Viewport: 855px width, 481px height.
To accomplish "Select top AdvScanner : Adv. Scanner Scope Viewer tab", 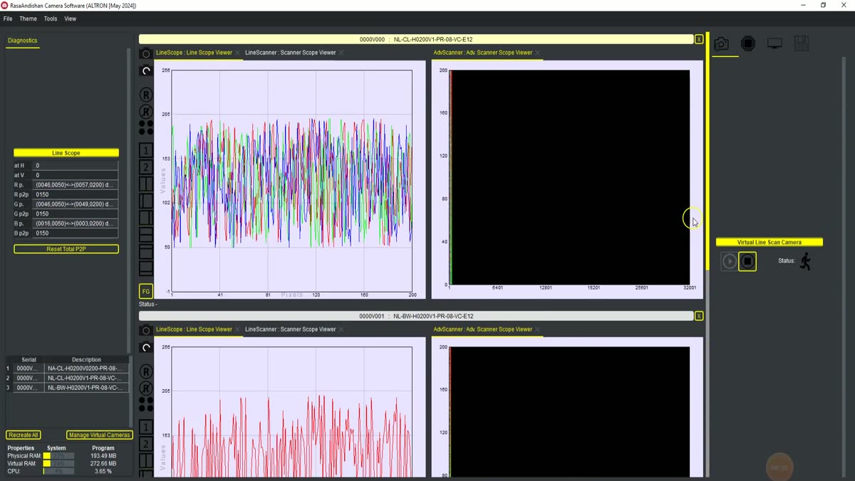I will click(482, 53).
